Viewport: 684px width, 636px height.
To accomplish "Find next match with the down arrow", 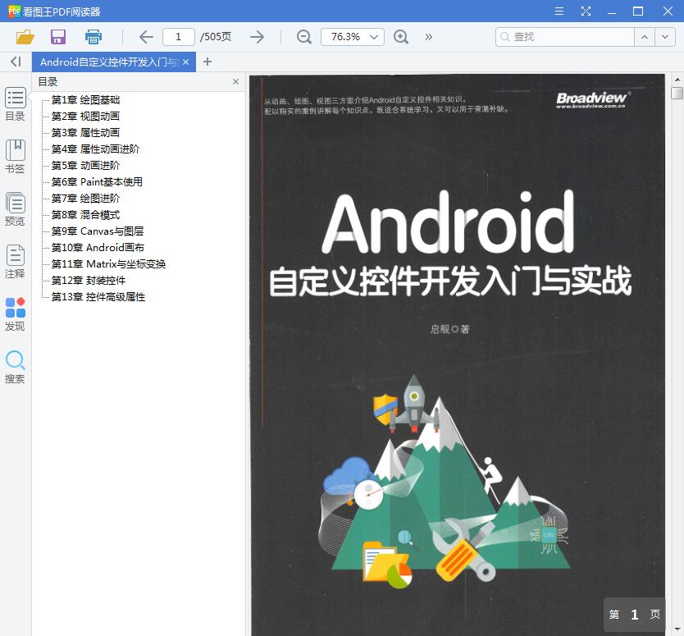I will click(665, 37).
